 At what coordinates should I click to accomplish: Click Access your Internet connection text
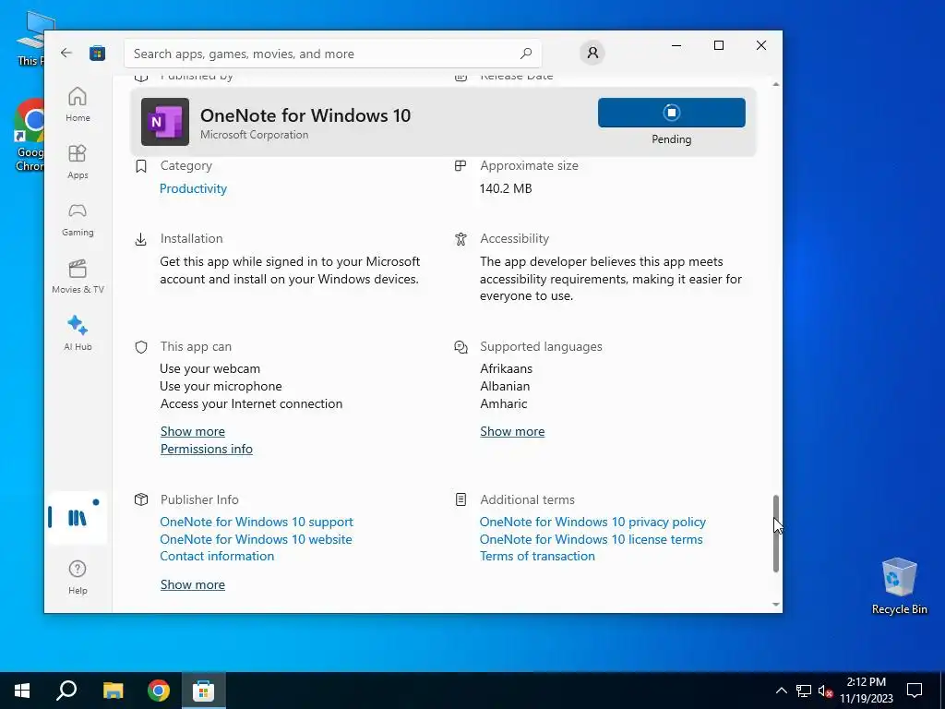click(x=251, y=403)
